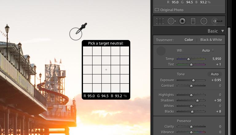The image size is (236, 135).
Task: Click the Highlights slider handle
Action: click(191, 95)
